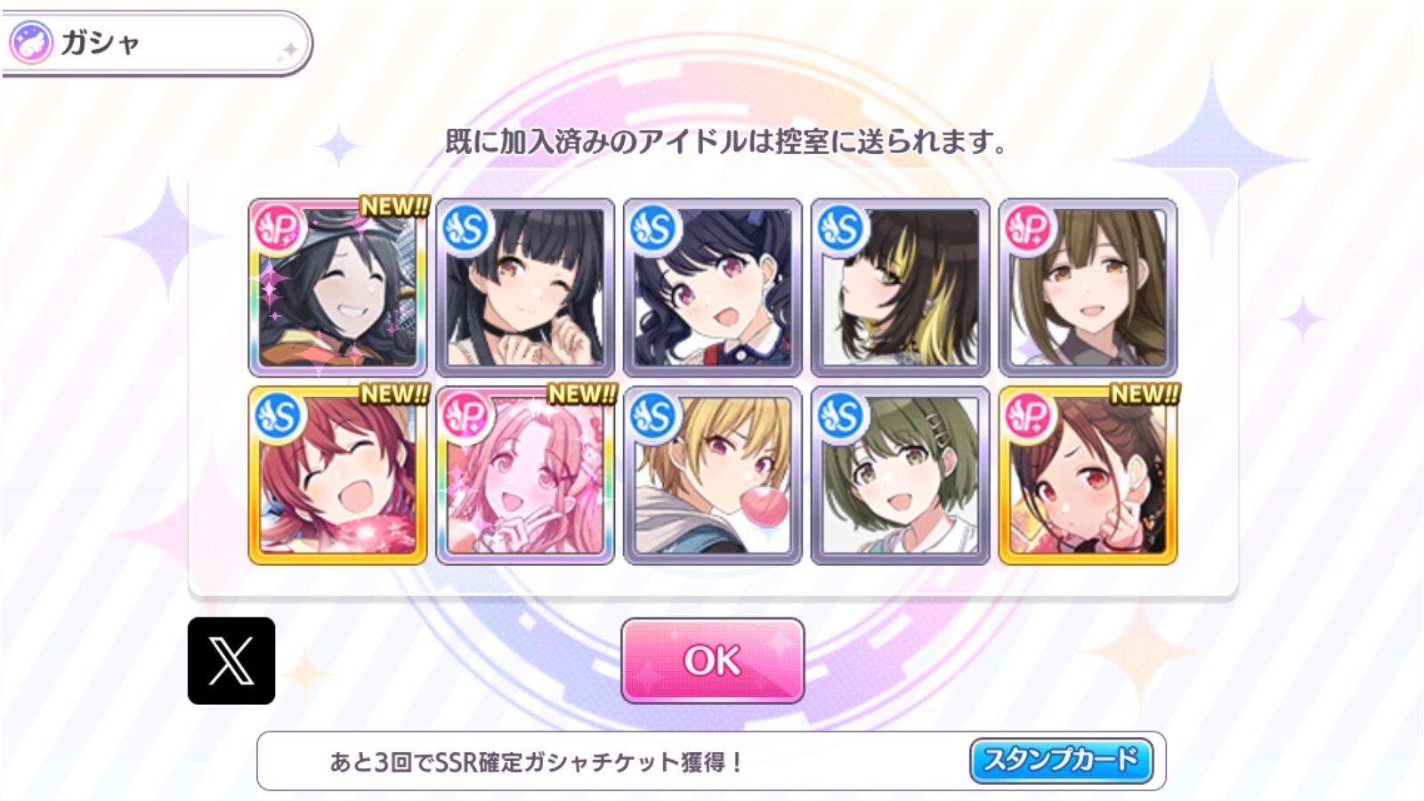Select the pink-haired peace-sign idol card

point(525,475)
